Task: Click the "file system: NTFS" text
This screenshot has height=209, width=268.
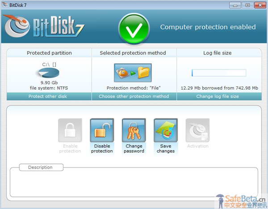Action: pos(49,88)
